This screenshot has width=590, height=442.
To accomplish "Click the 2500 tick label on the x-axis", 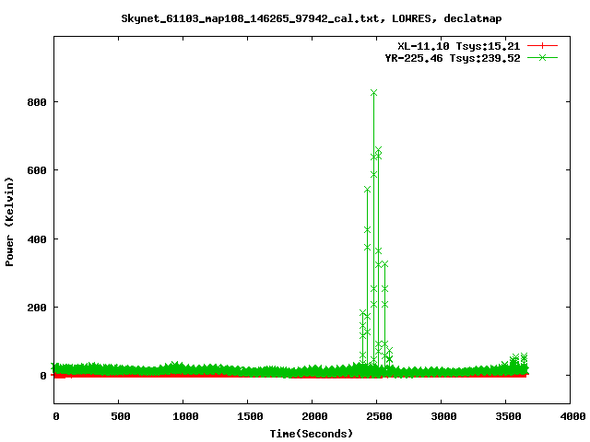I will point(377,417).
